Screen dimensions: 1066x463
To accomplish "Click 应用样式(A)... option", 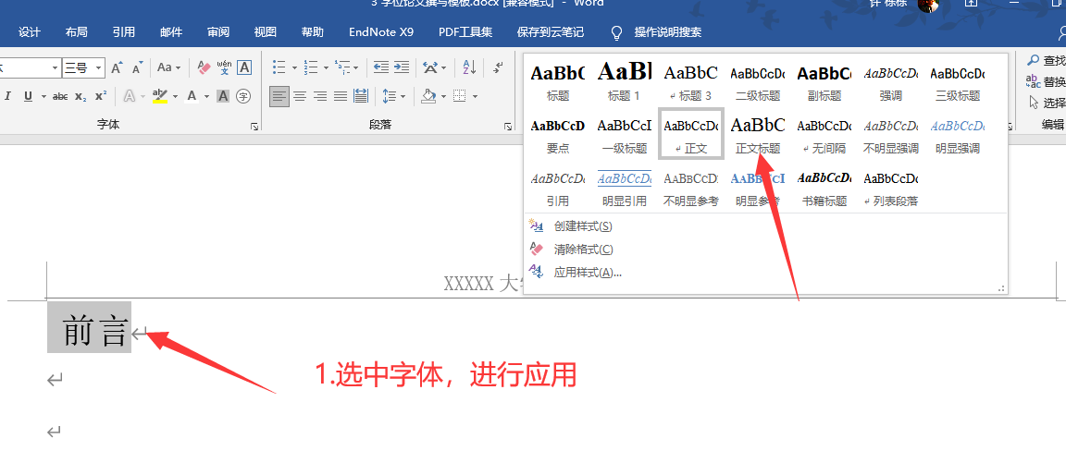I will coord(588,273).
